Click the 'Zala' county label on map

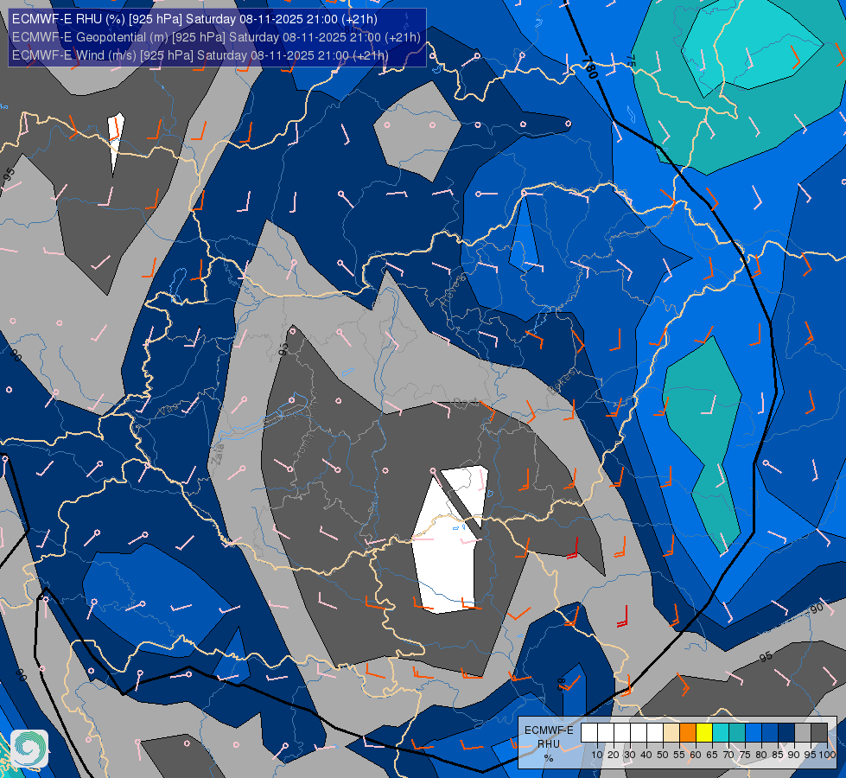(x=219, y=454)
